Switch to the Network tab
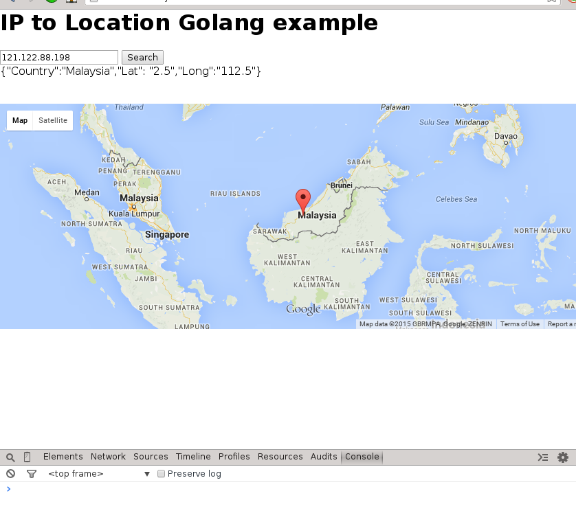 (x=108, y=457)
